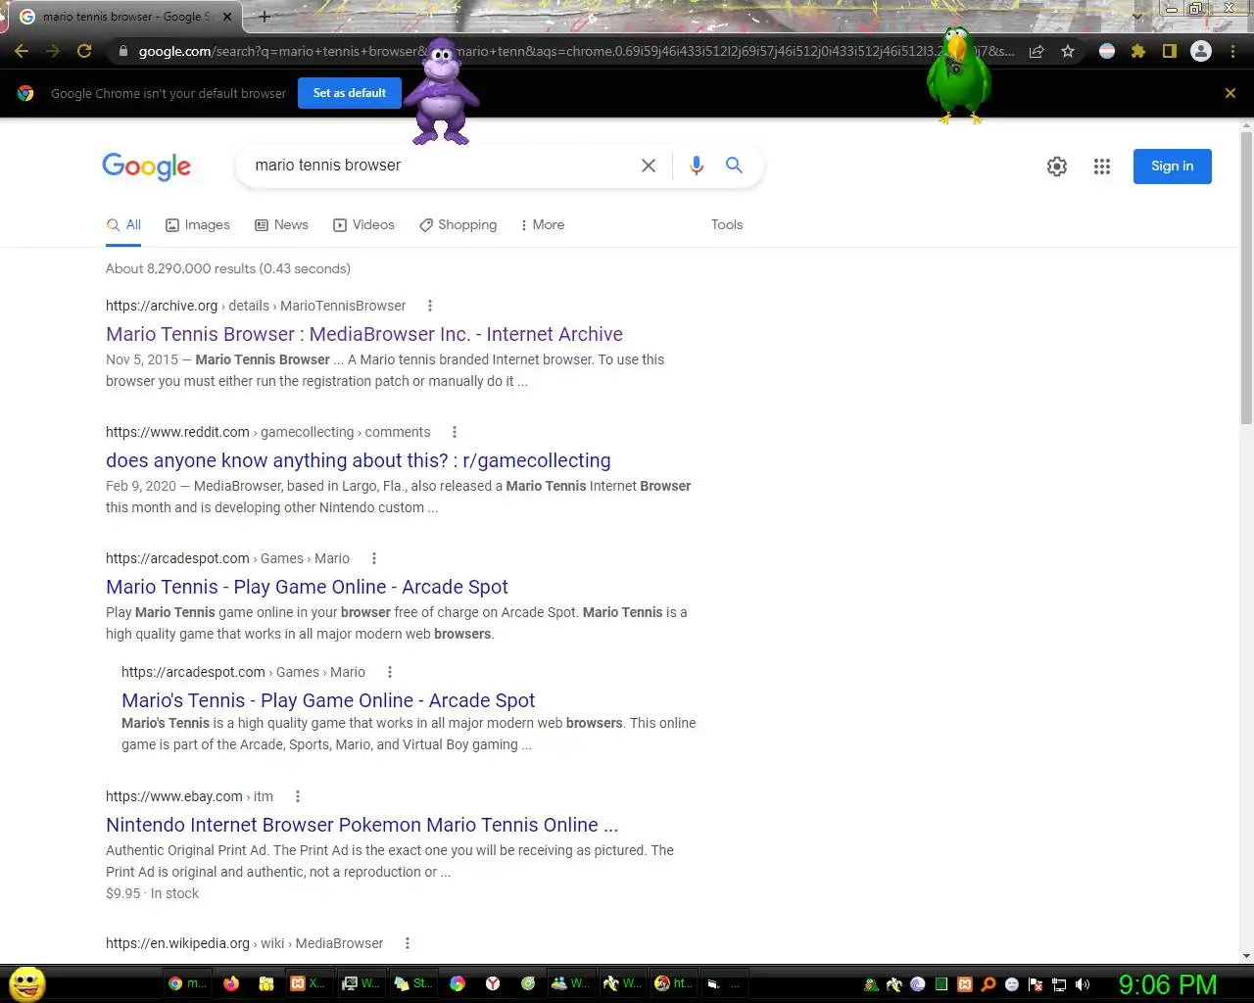Screen dimensions: 1254x1003
Task: Click the magnifier icon in system tray
Action: click(x=989, y=984)
